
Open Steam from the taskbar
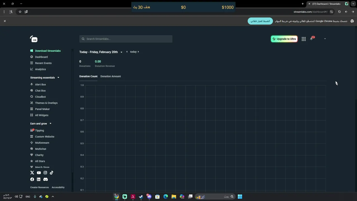click(x=141, y=197)
